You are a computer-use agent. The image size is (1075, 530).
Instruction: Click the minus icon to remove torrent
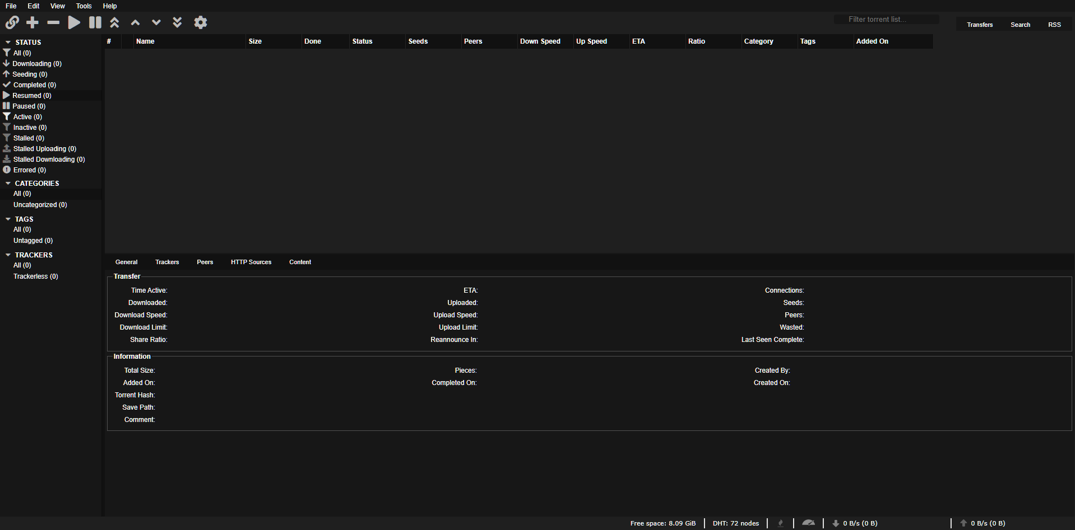tap(53, 22)
